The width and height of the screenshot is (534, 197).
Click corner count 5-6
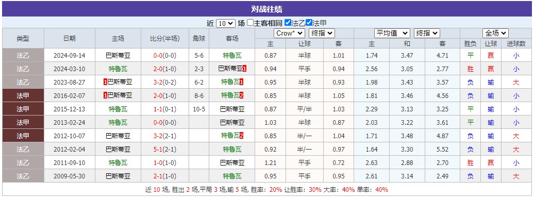point(199,56)
